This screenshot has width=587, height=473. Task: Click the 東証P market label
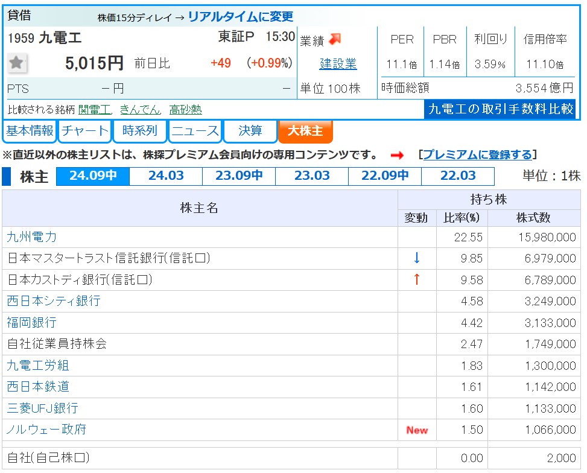(236, 37)
